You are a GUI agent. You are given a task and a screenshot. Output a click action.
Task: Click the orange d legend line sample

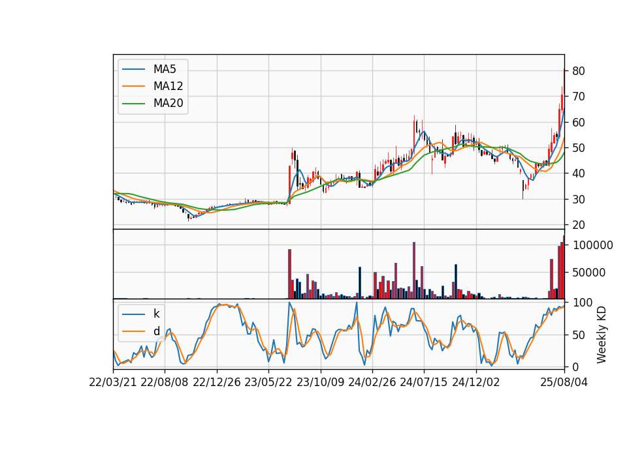133,331
